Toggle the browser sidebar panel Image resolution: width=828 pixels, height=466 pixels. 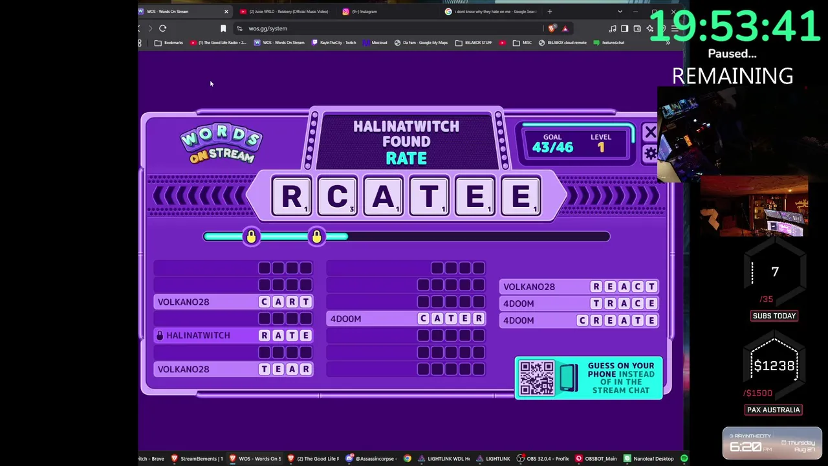625,28
